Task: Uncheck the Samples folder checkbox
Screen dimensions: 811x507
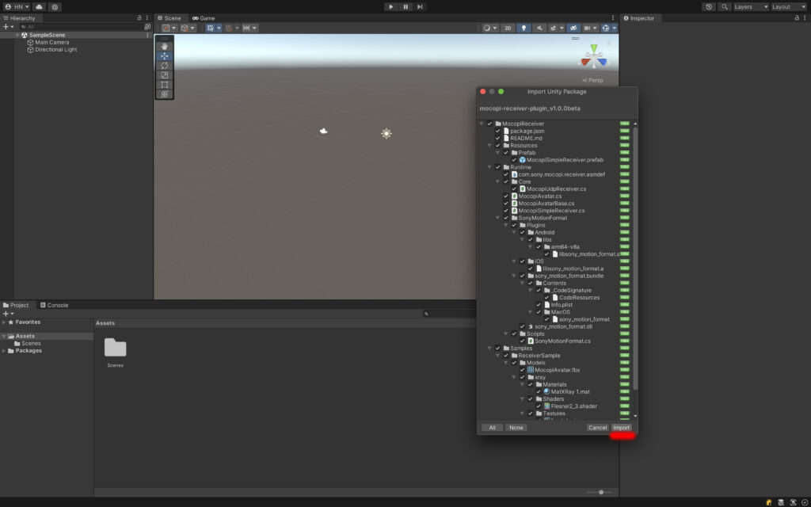Action: click(x=497, y=349)
